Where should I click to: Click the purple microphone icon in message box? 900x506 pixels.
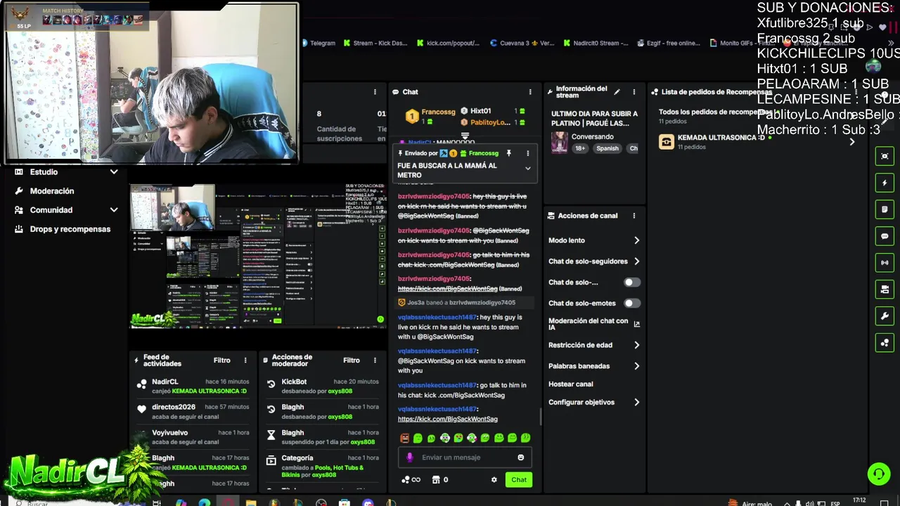[x=410, y=458]
